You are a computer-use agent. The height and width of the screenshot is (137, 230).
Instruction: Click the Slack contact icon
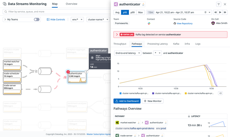[x=149, y=23]
